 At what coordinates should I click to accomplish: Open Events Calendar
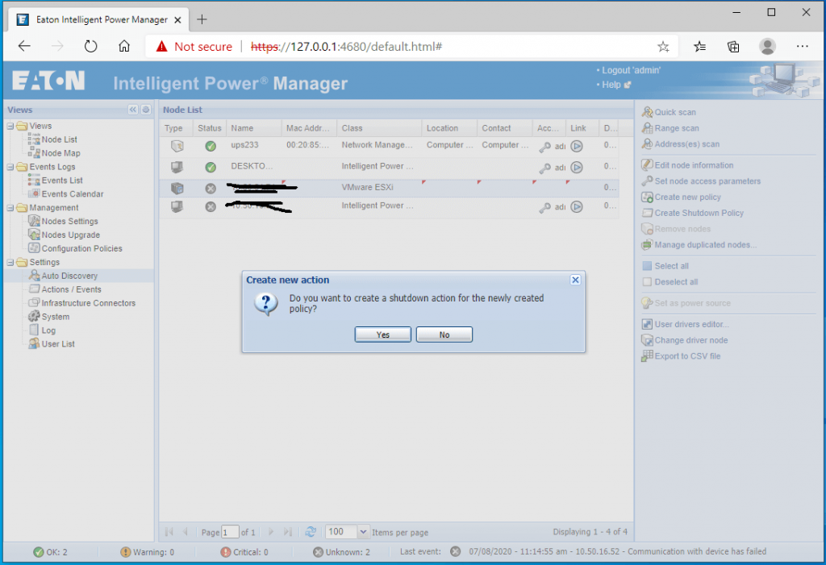tap(72, 194)
